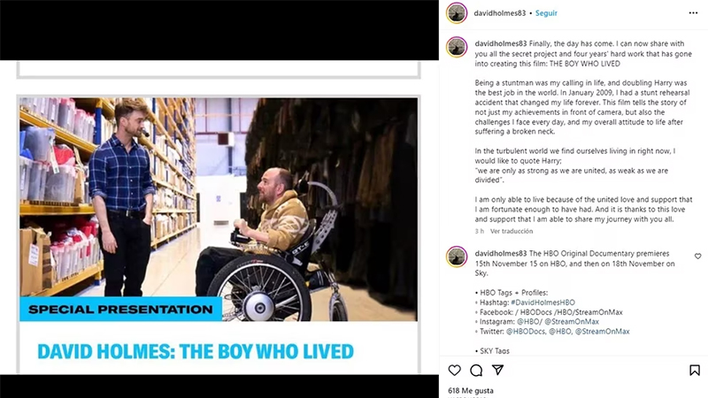Click davidholmes83 username in header
The width and height of the screenshot is (708, 398).
(x=499, y=13)
